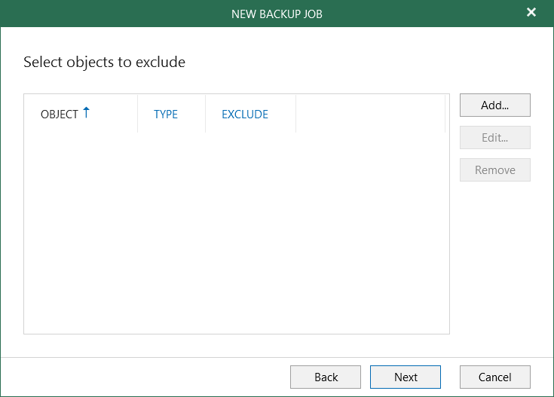Click the divider between TYPE and EXCLUDE headers

pyautogui.click(x=205, y=115)
